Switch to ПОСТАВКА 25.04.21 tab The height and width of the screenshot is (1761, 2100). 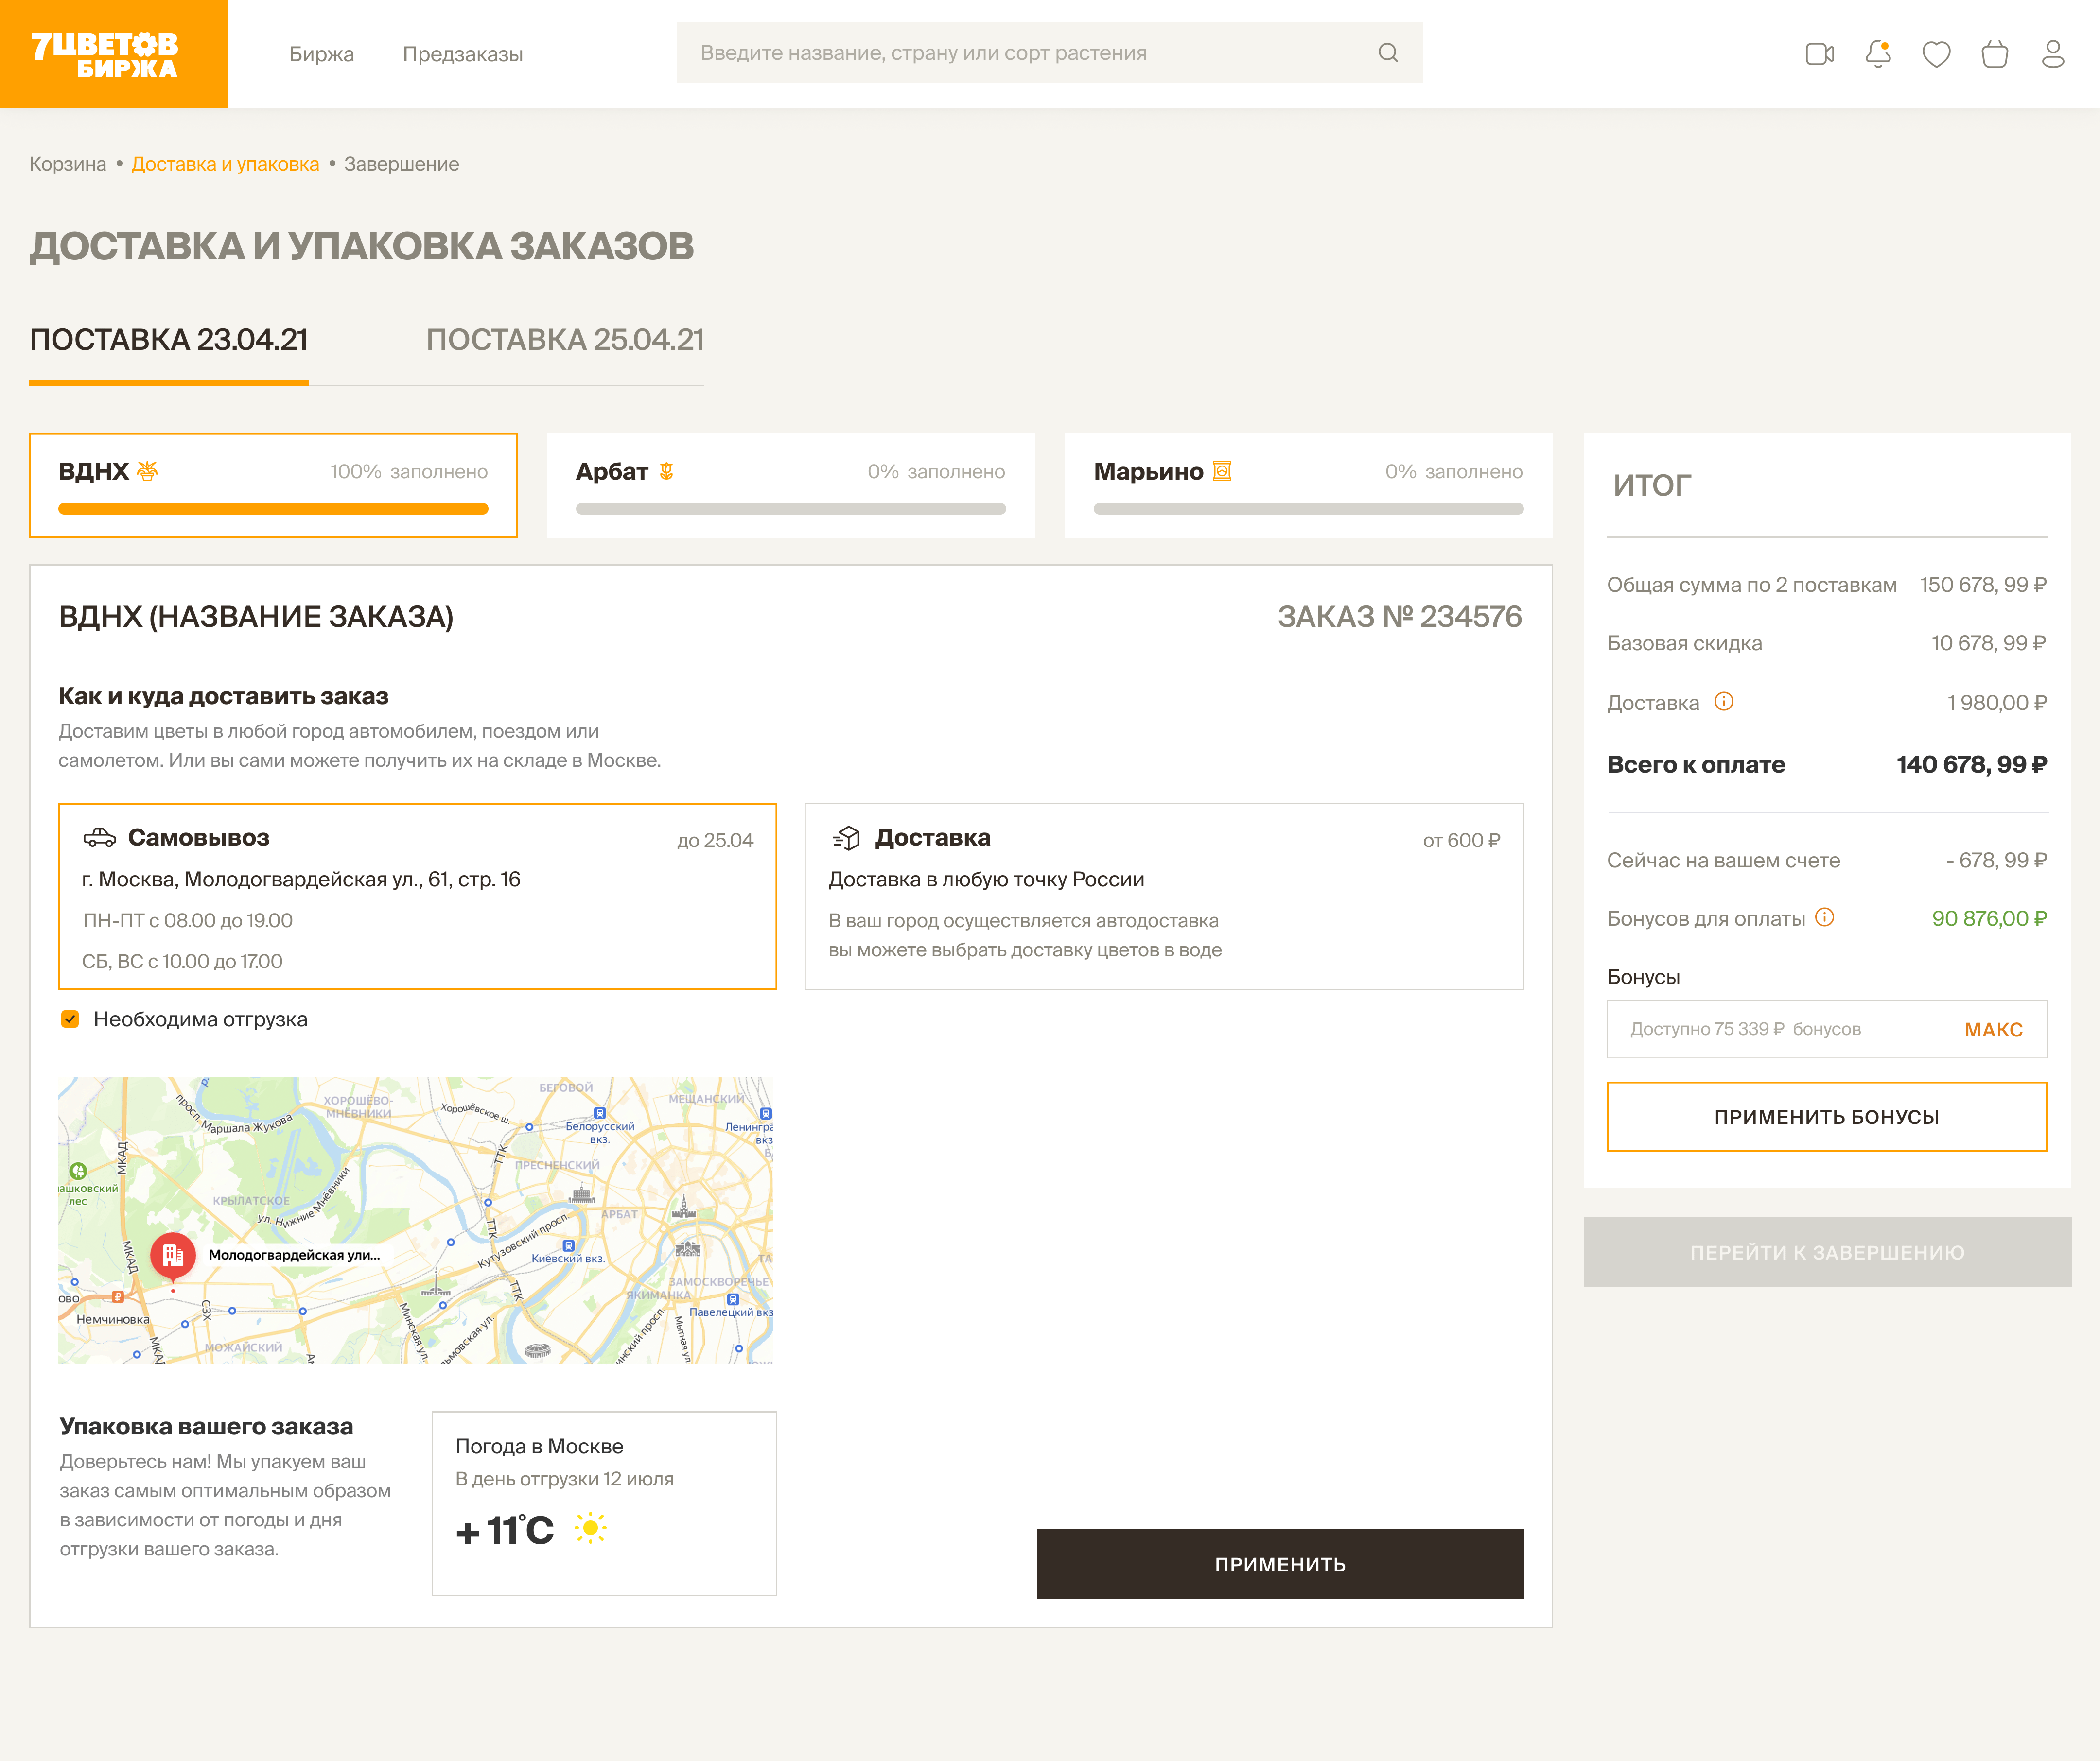(x=565, y=340)
